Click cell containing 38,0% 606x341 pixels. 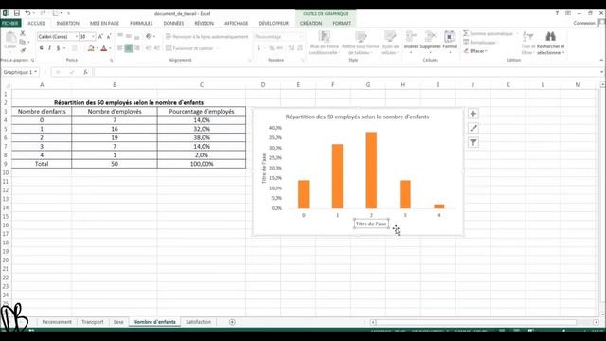pos(202,137)
